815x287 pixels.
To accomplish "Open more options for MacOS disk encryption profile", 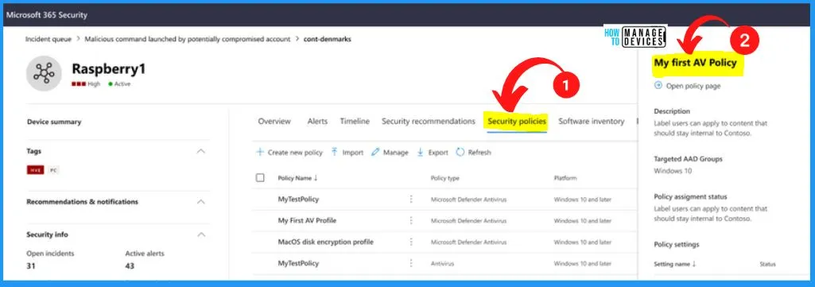I will click(411, 242).
